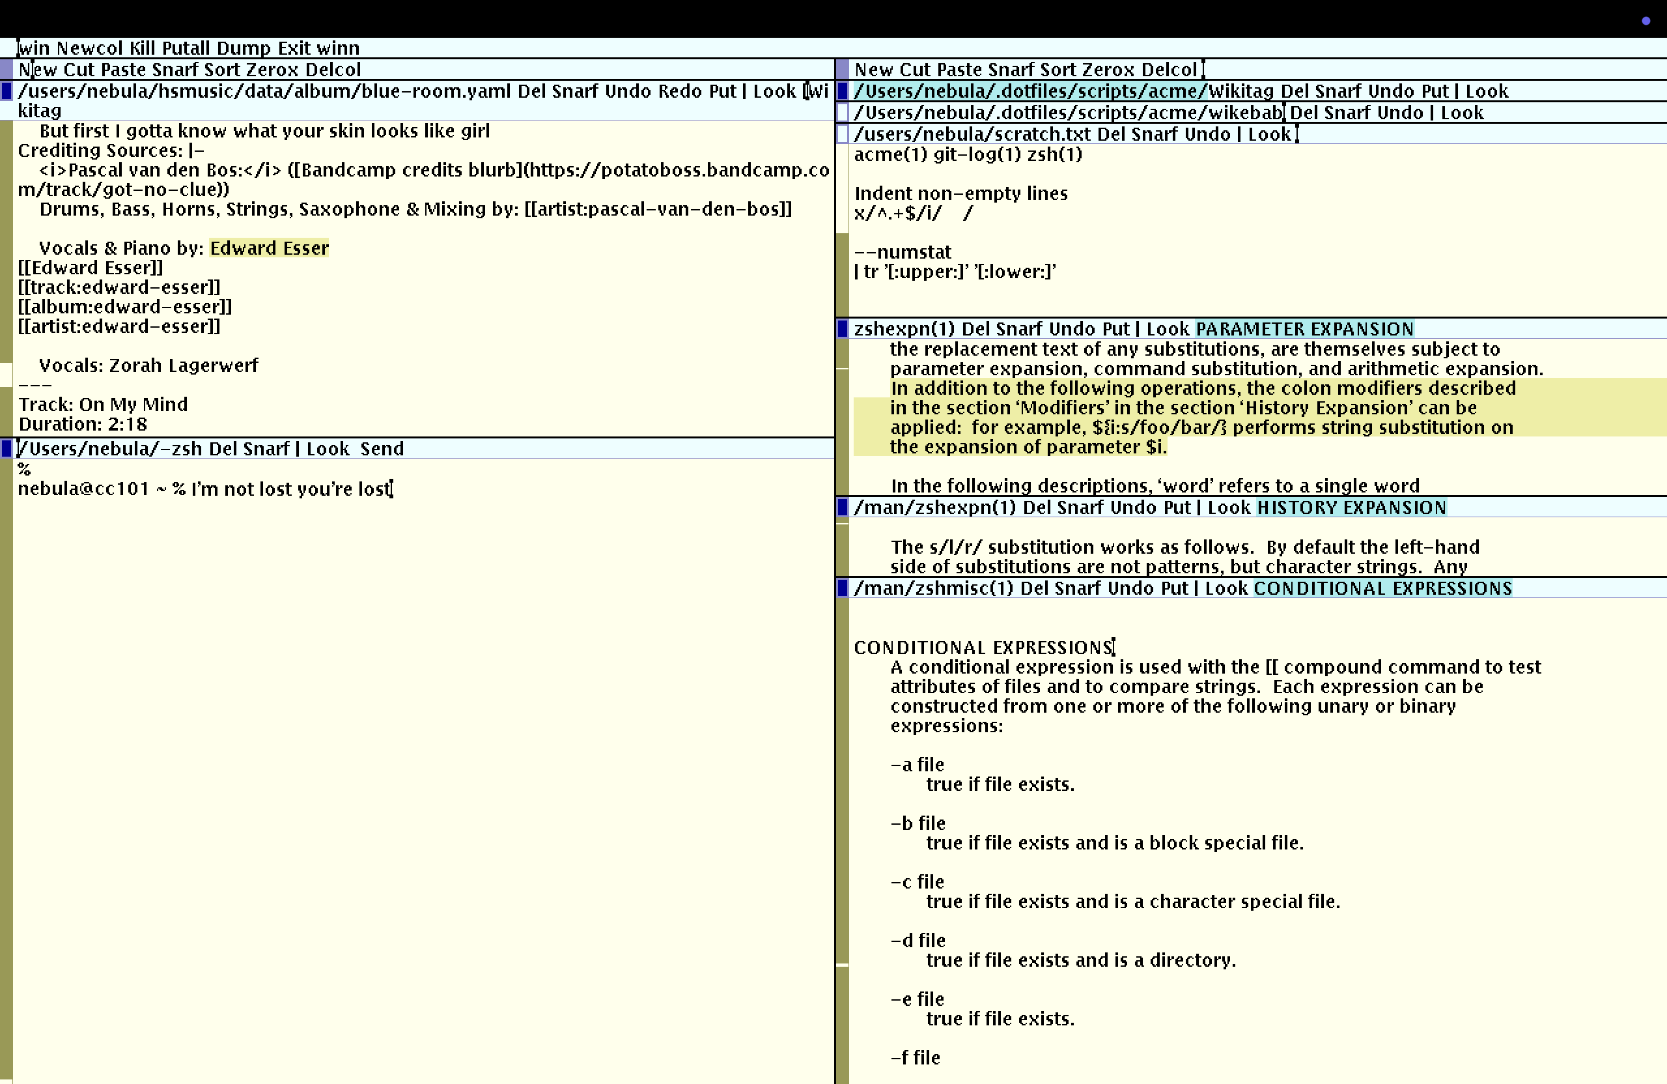Click Delcol in the left column tag

[x=333, y=70]
